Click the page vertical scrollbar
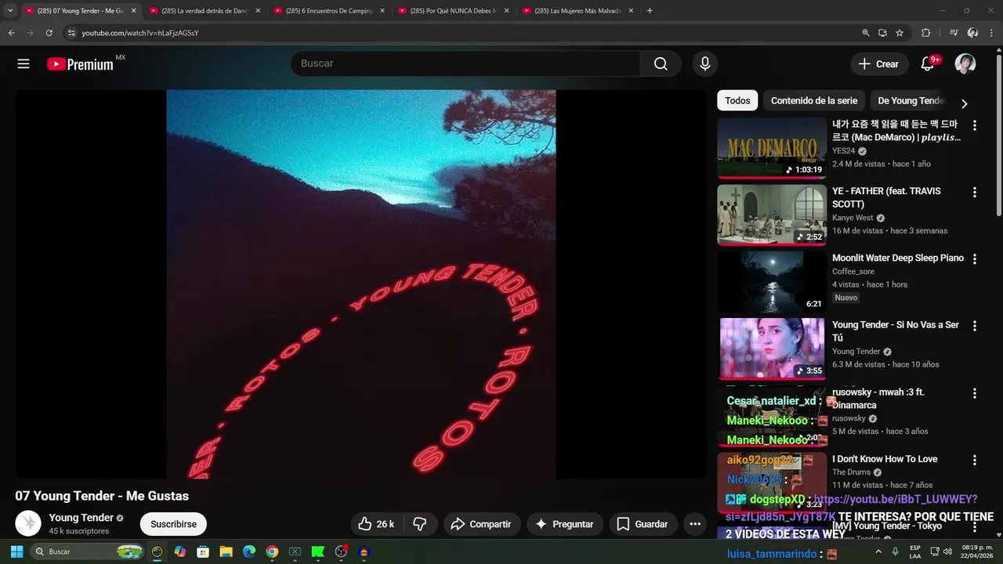 point(998,133)
